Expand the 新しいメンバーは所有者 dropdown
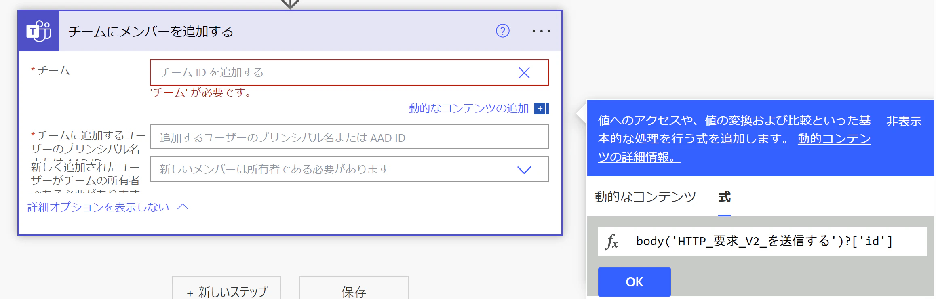 (524, 170)
